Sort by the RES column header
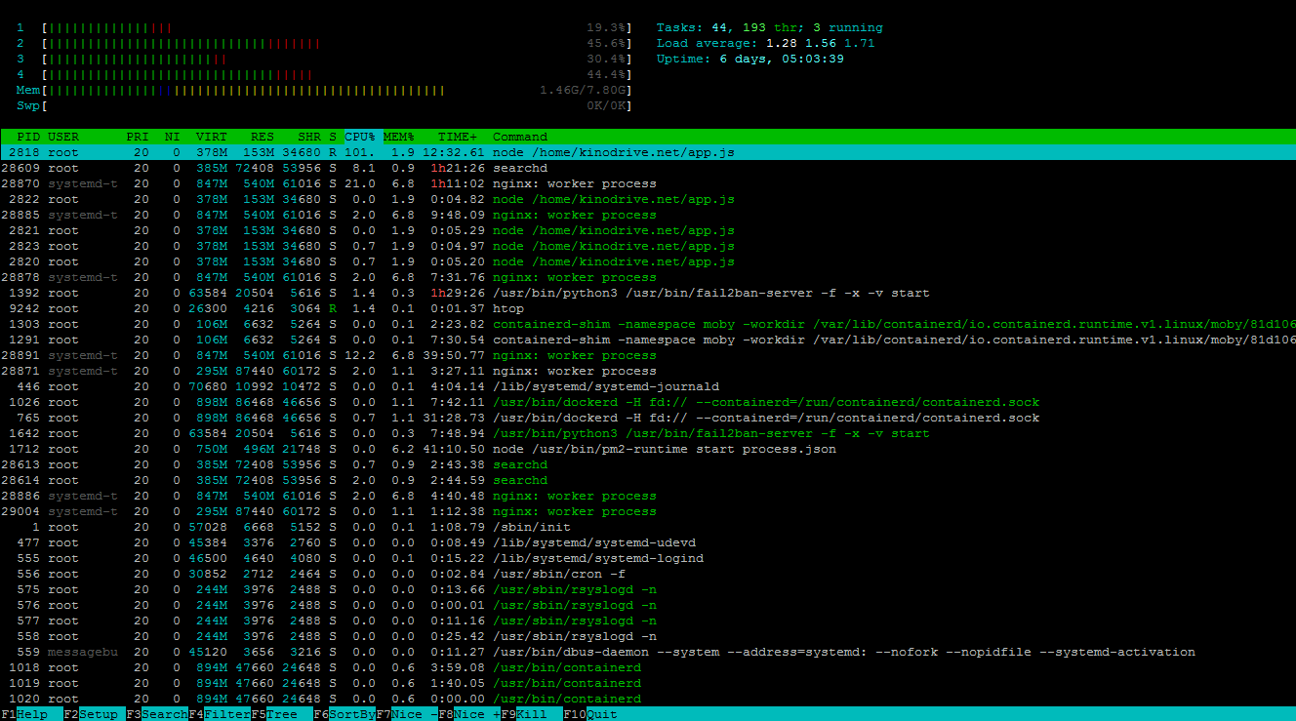Screen dimensions: 1296x721 click(x=263, y=137)
